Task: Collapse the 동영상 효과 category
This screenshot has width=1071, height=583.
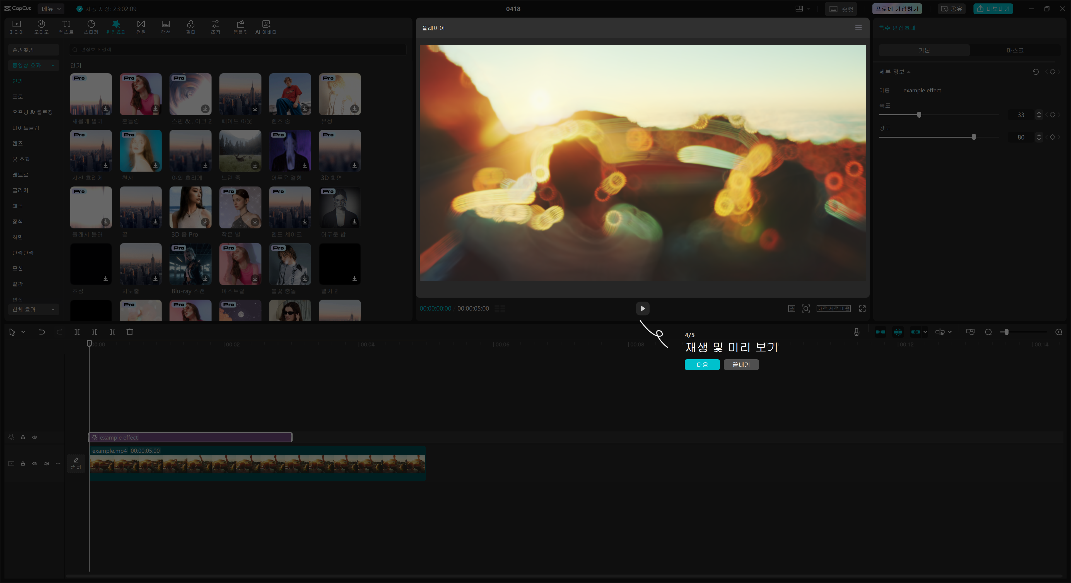Action: [x=33, y=65]
